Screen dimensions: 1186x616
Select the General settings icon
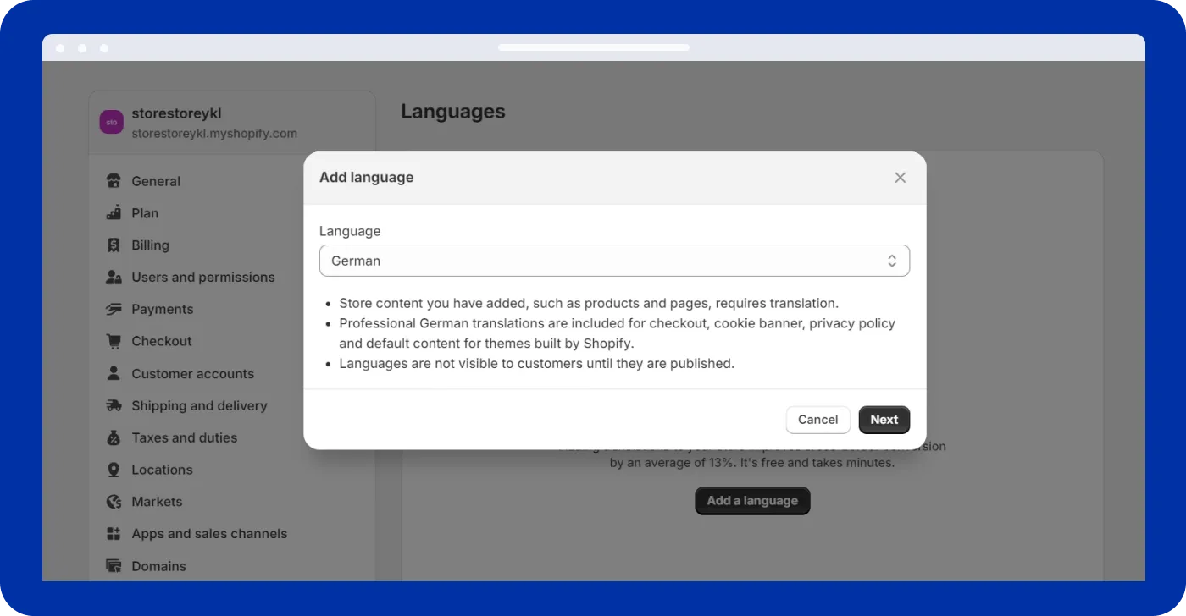[x=113, y=180]
